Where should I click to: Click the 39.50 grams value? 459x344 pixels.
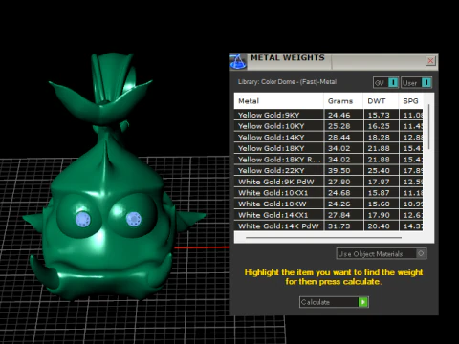tap(339, 171)
